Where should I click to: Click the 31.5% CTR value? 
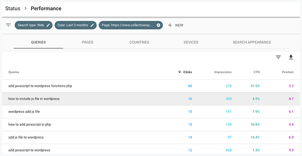tap(255, 86)
